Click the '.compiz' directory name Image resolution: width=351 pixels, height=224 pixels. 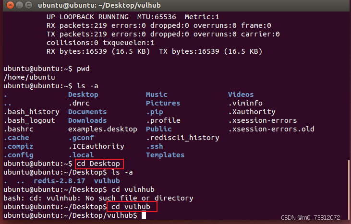coord(19,147)
